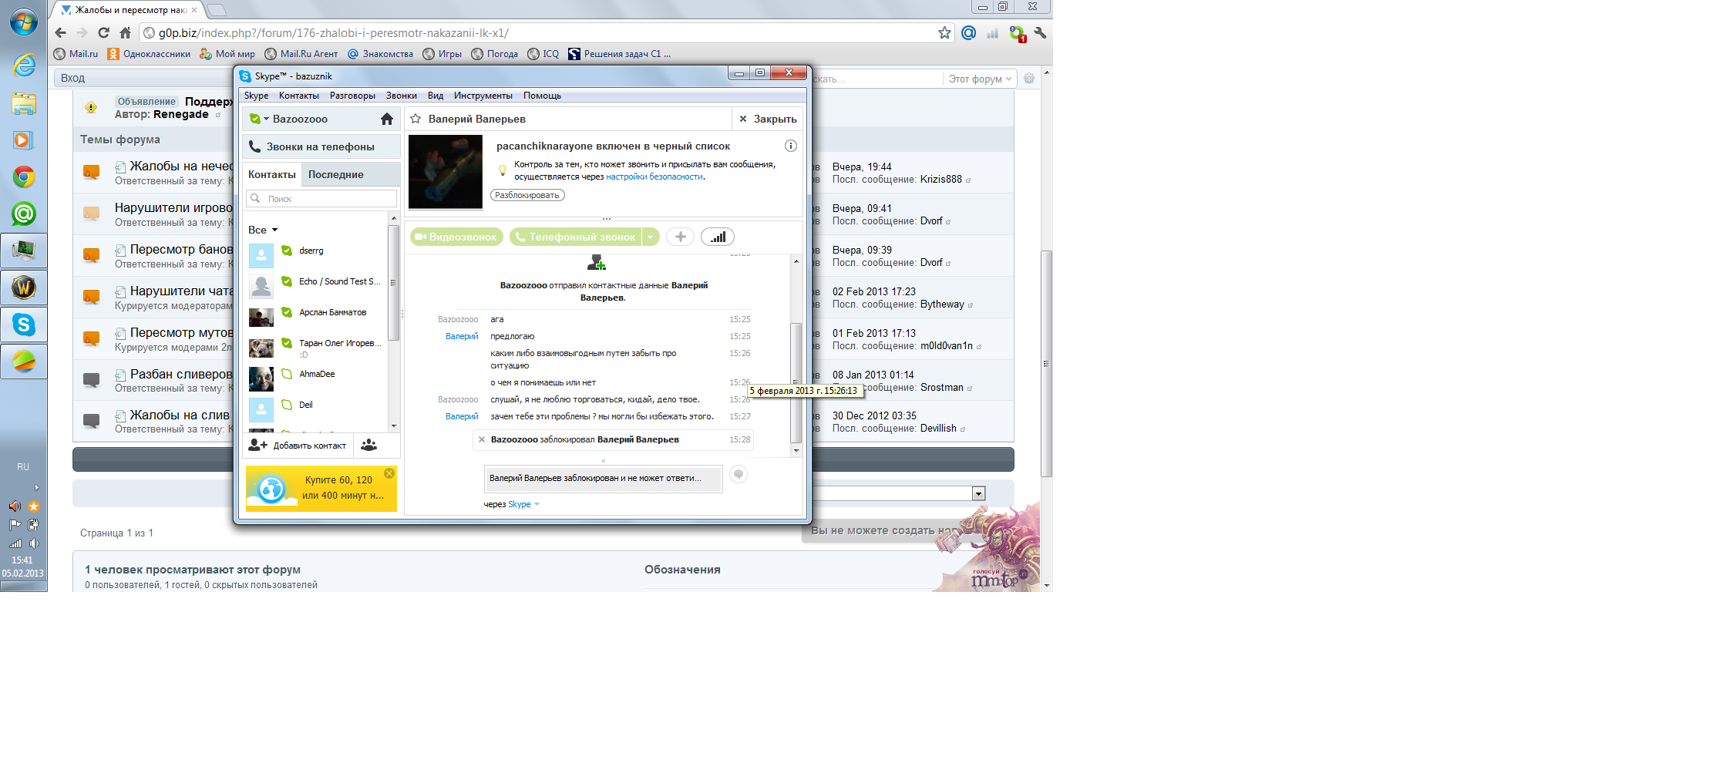Click the plus add participants button
The width and height of the screenshot is (1716, 777).
pyautogui.click(x=680, y=237)
